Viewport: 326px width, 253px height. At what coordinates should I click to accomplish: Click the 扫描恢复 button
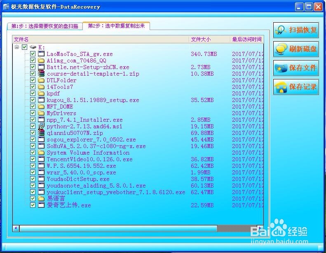(296, 30)
